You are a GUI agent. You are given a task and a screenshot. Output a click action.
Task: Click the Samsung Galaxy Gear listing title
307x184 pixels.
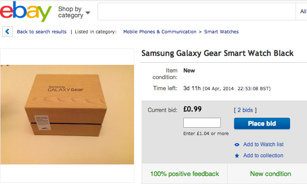217,53
